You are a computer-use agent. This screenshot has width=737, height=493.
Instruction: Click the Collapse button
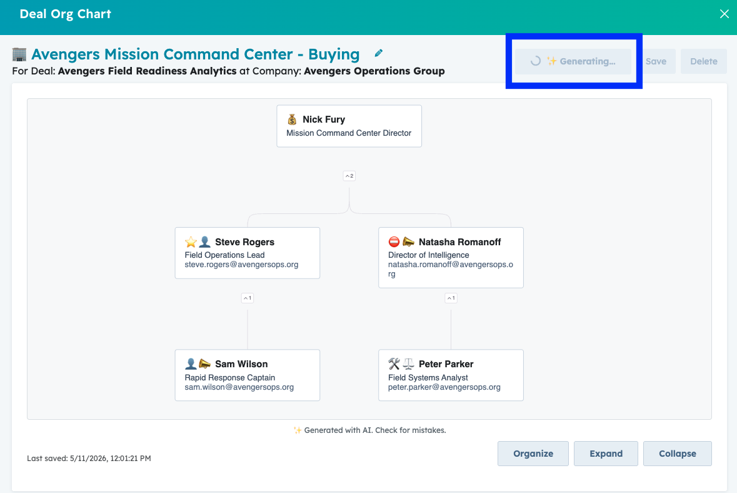coord(678,454)
